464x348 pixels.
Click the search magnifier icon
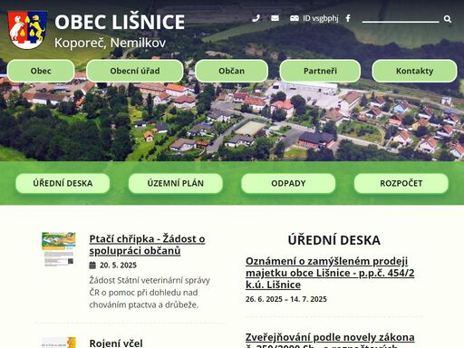[448, 19]
